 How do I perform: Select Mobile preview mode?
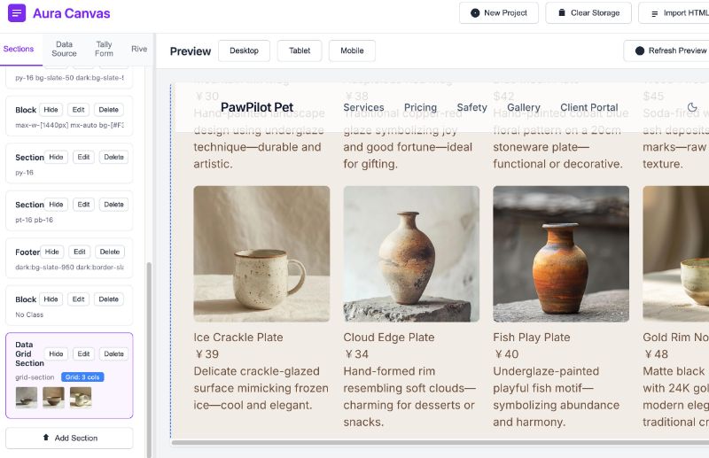pos(352,50)
